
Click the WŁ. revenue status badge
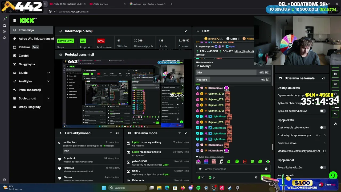[83, 41]
